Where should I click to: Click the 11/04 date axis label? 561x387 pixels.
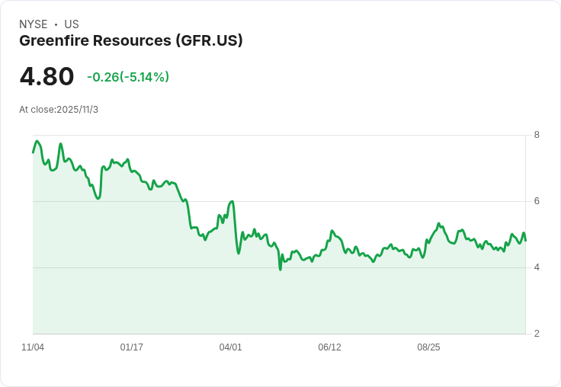[x=33, y=347]
